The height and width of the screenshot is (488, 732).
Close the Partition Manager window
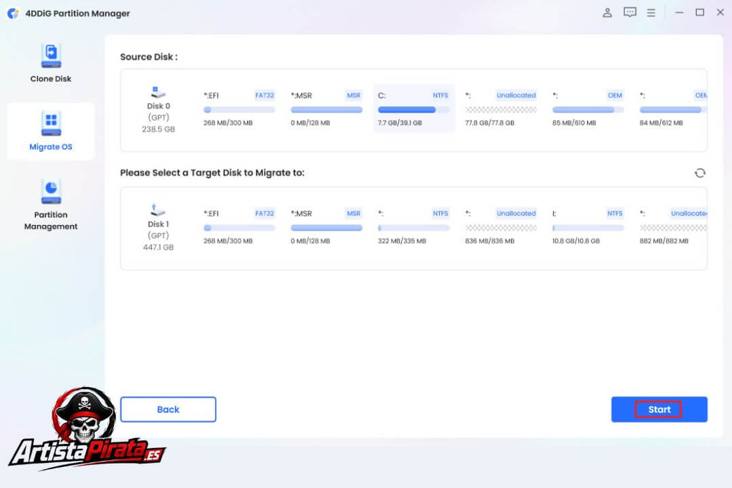pyautogui.click(x=720, y=13)
